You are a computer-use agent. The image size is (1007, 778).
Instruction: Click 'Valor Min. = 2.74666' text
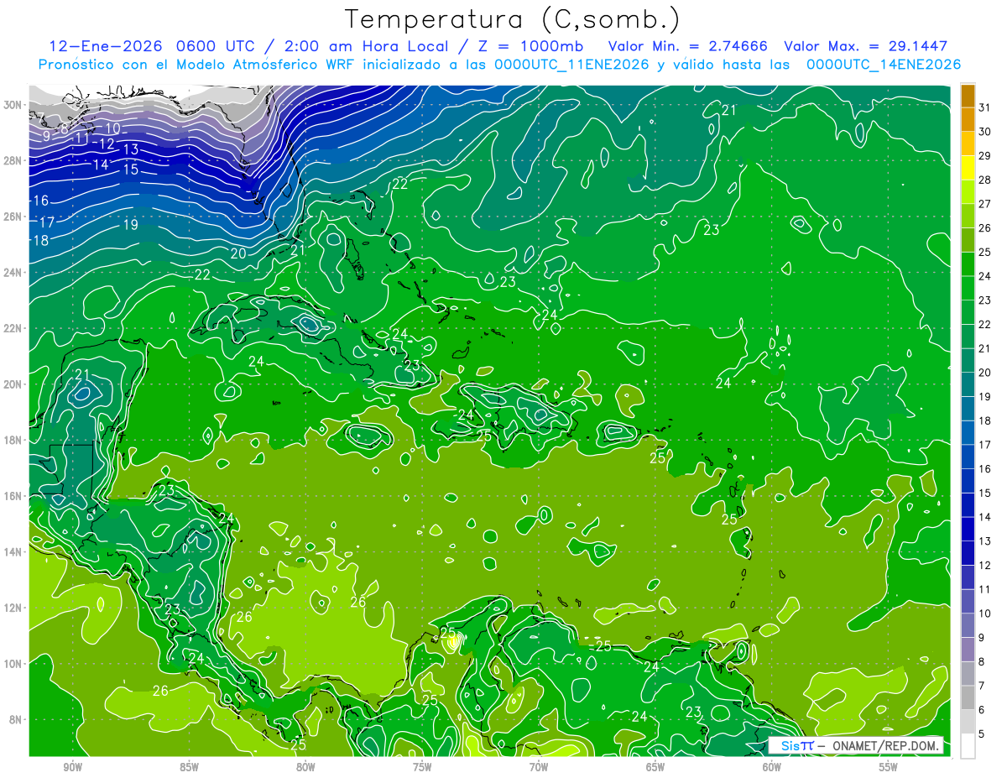[689, 46]
